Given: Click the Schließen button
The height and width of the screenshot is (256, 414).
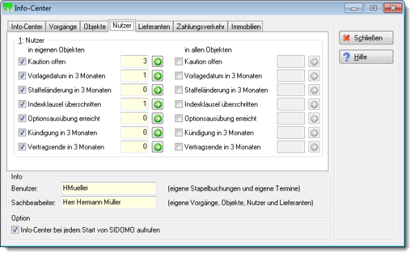Looking at the screenshot, I should click(366, 38).
